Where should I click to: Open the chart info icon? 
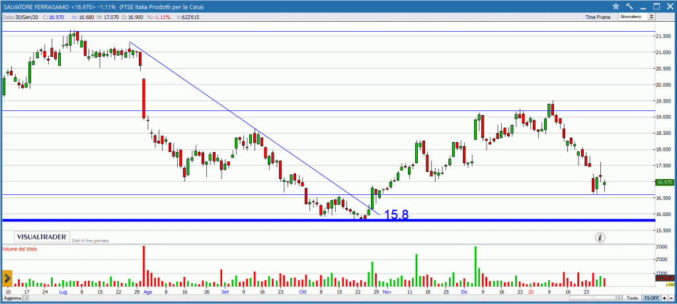coord(600,237)
